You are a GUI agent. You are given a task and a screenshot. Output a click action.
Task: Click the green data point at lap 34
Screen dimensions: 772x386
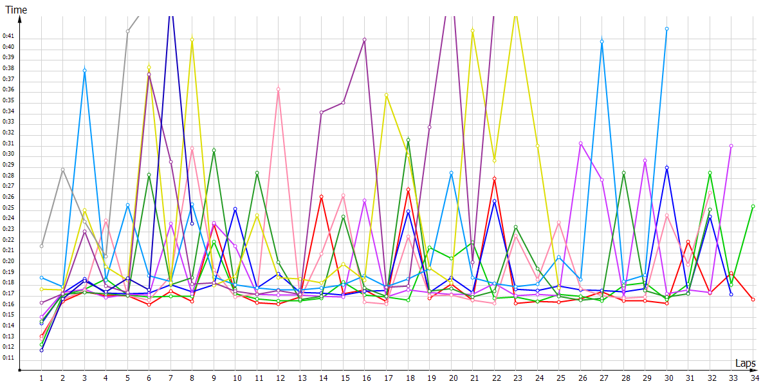coord(753,207)
